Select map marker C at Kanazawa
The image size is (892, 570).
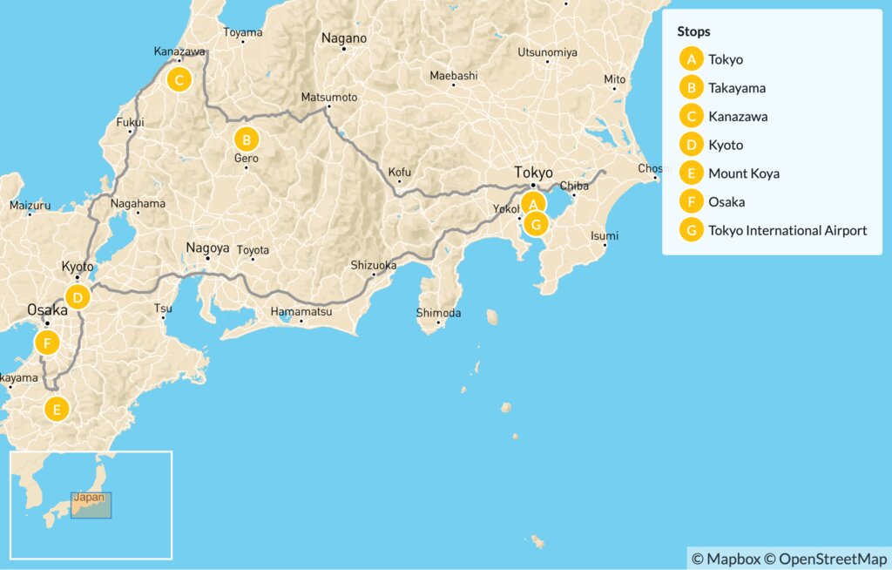coord(179,81)
